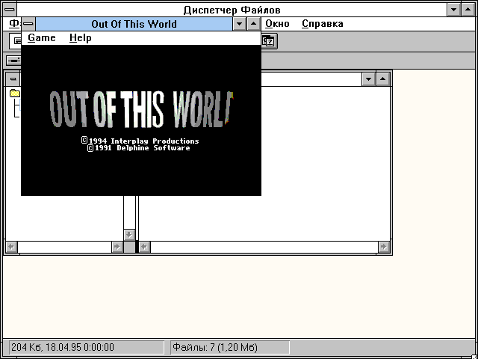Screen dimensions: 478x359
Task: Click the tree pane vertical scrollbar down arrow
Action: (129, 235)
